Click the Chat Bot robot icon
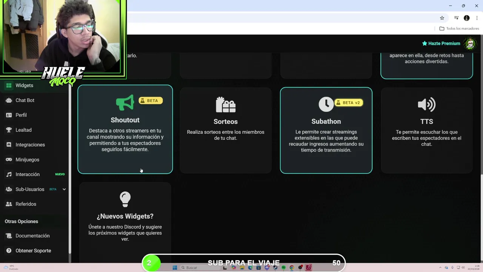 pos(9,100)
